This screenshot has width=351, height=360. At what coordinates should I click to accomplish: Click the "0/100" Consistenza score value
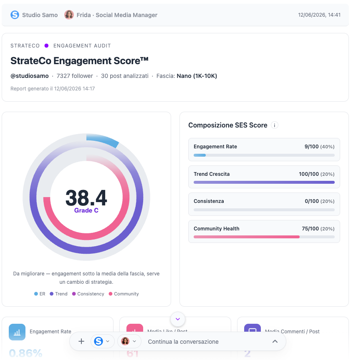(312, 201)
